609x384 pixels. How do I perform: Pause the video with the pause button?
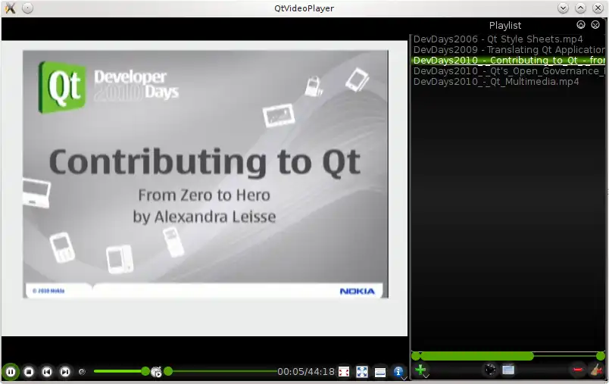[11, 372]
